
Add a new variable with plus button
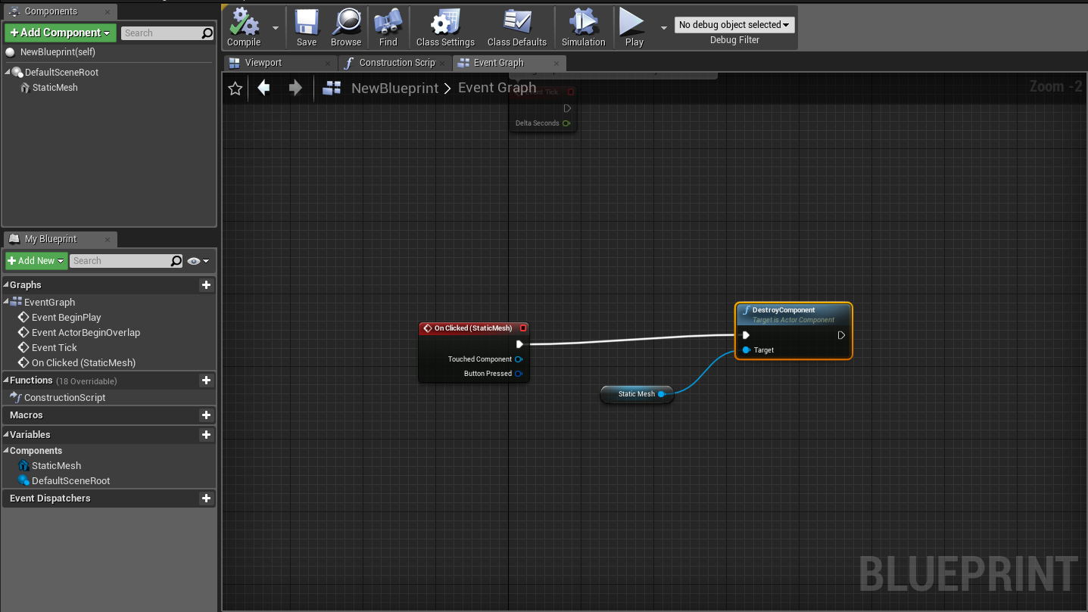[206, 435]
